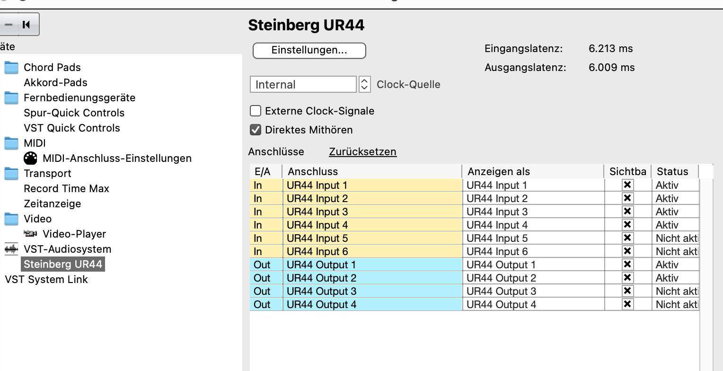Click the Fernbedienungsgeräte folder icon
The height and width of the screenshot is (371, 723).
coord(11,98)
